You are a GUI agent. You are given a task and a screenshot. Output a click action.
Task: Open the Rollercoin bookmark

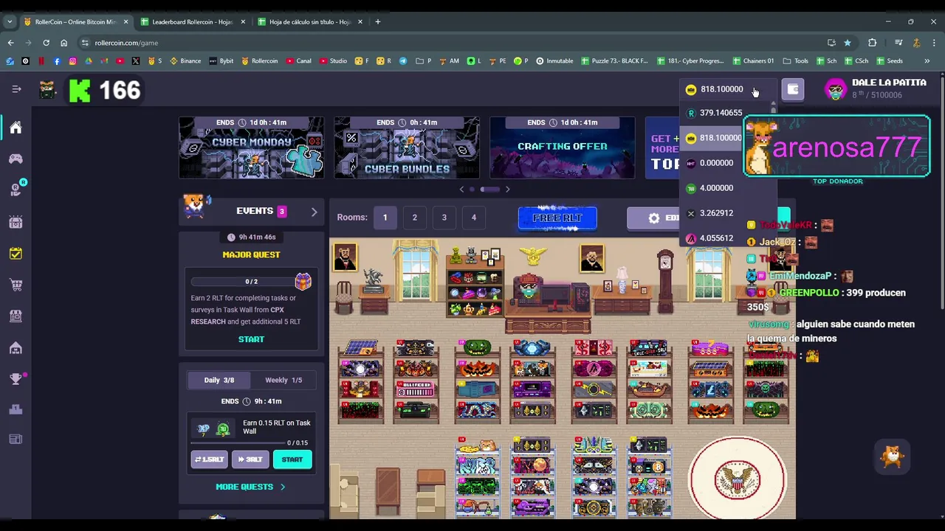click(260, 60)
